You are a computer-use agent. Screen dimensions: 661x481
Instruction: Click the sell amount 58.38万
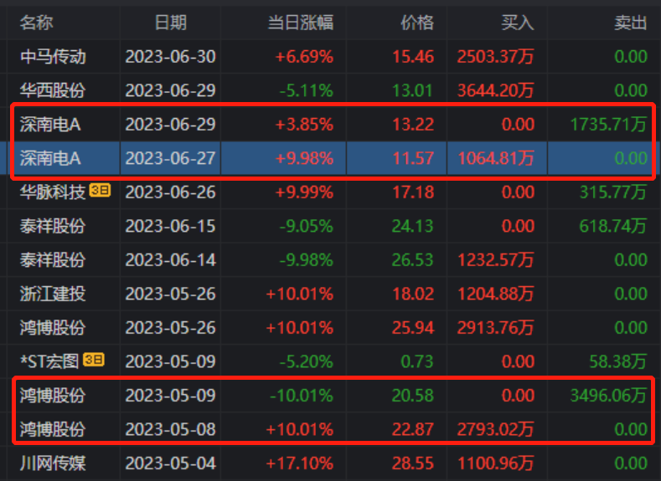pos(617,361)
